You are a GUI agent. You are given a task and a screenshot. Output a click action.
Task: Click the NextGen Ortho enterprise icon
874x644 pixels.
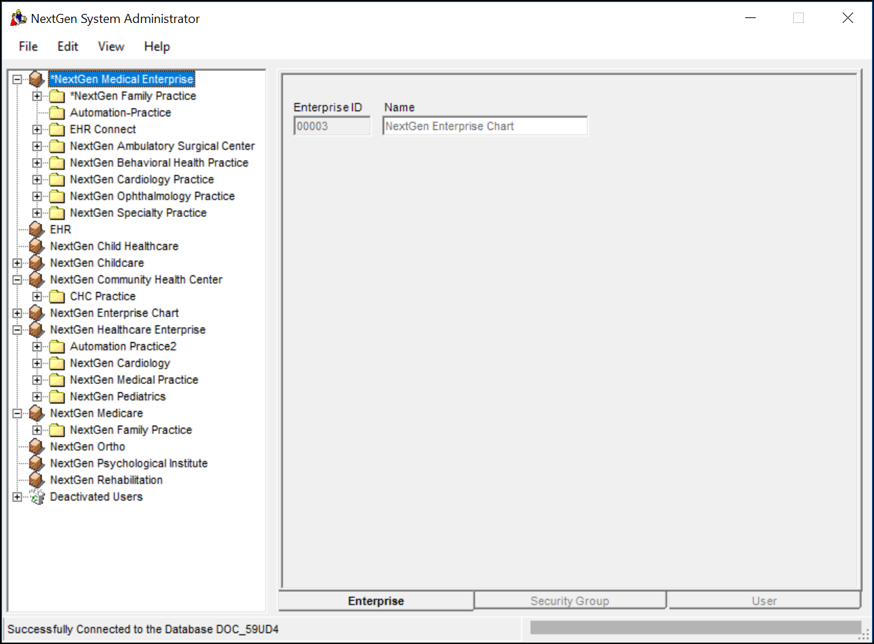coord(37,446)
